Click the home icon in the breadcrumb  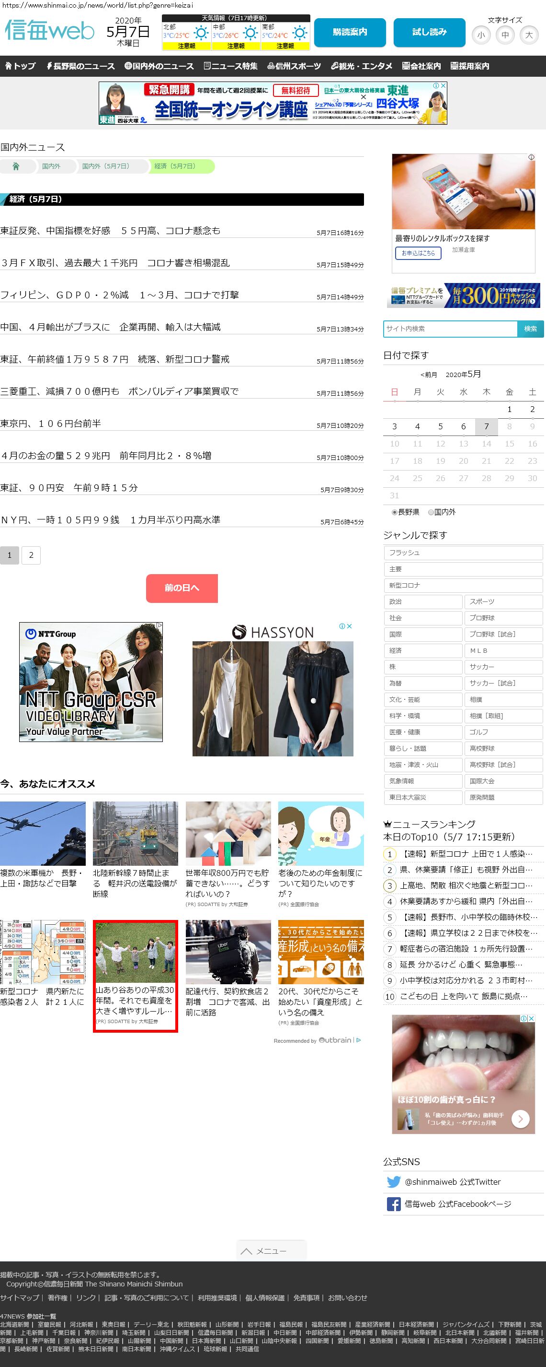(16, 166)
